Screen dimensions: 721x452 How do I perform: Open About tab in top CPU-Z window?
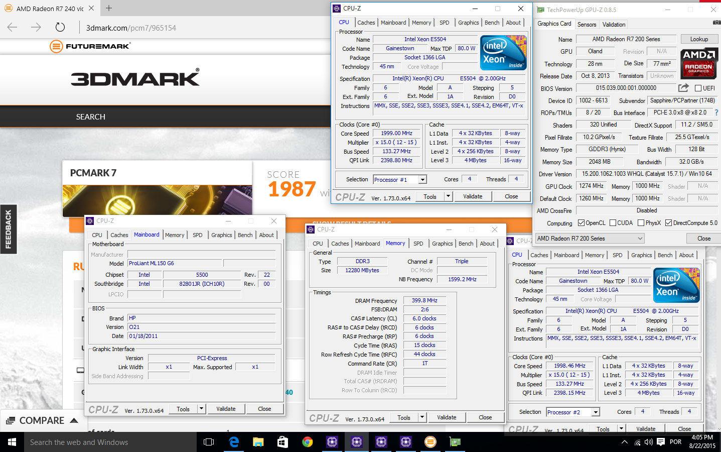tap(513, 23)
